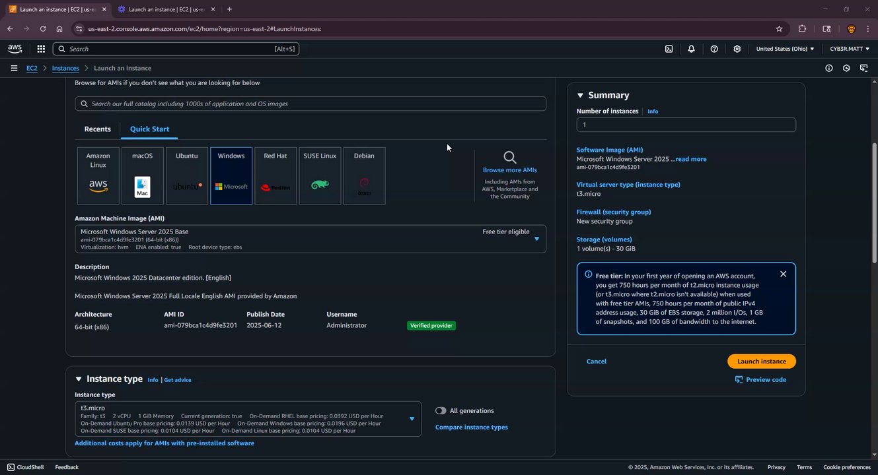
Task: Open CloudShell from the footer bar
Action: click(25, 467)
